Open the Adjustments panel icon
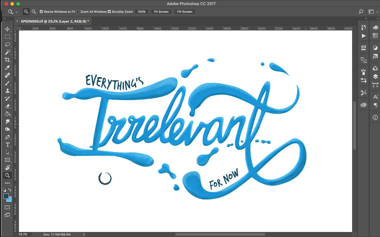380x237 pixels. pyautogui.click(x=375, y=48)
